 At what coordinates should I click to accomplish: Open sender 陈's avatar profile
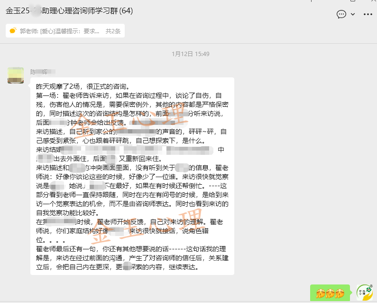click(16, 75)
